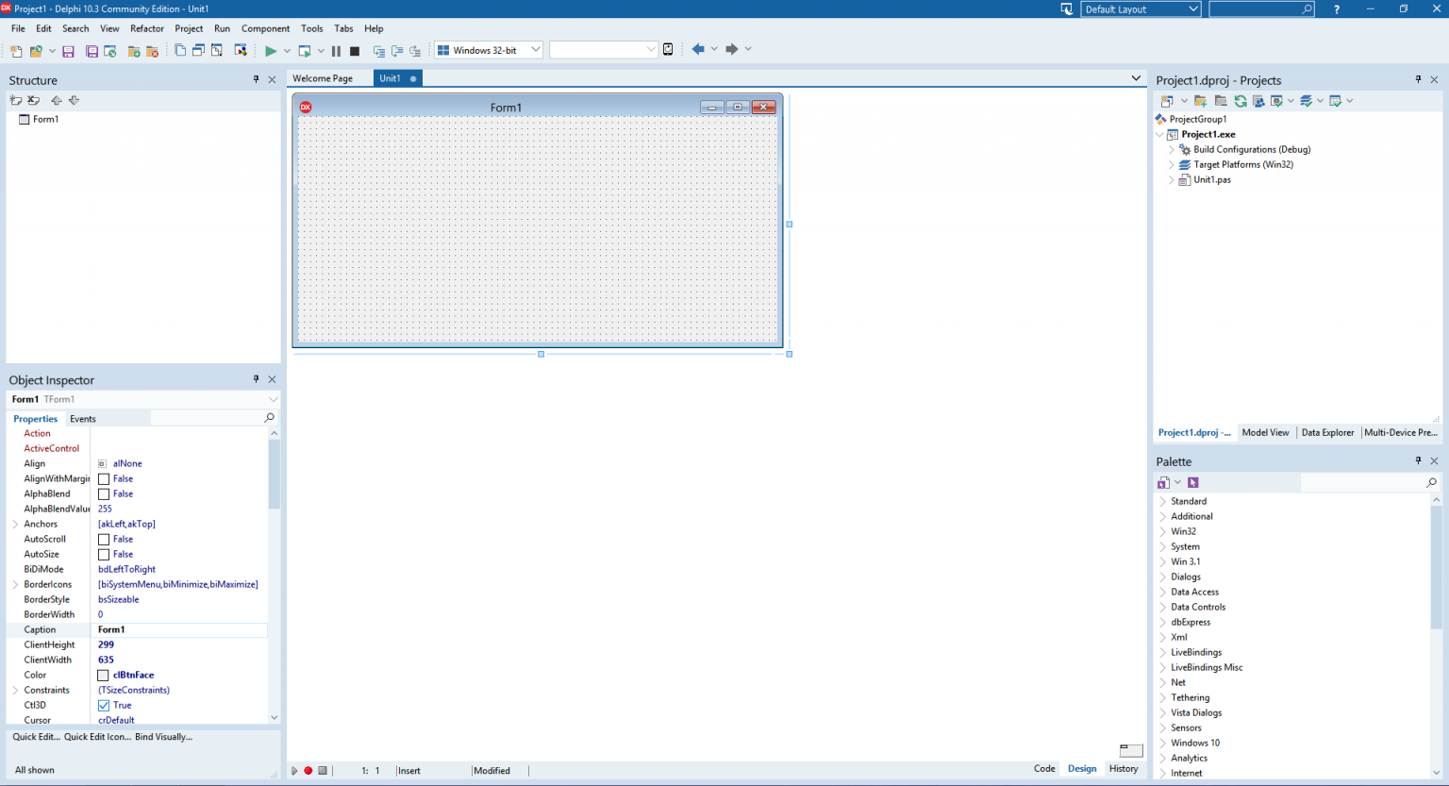Click the Bind Visually... link

click(x=163, y=737)
